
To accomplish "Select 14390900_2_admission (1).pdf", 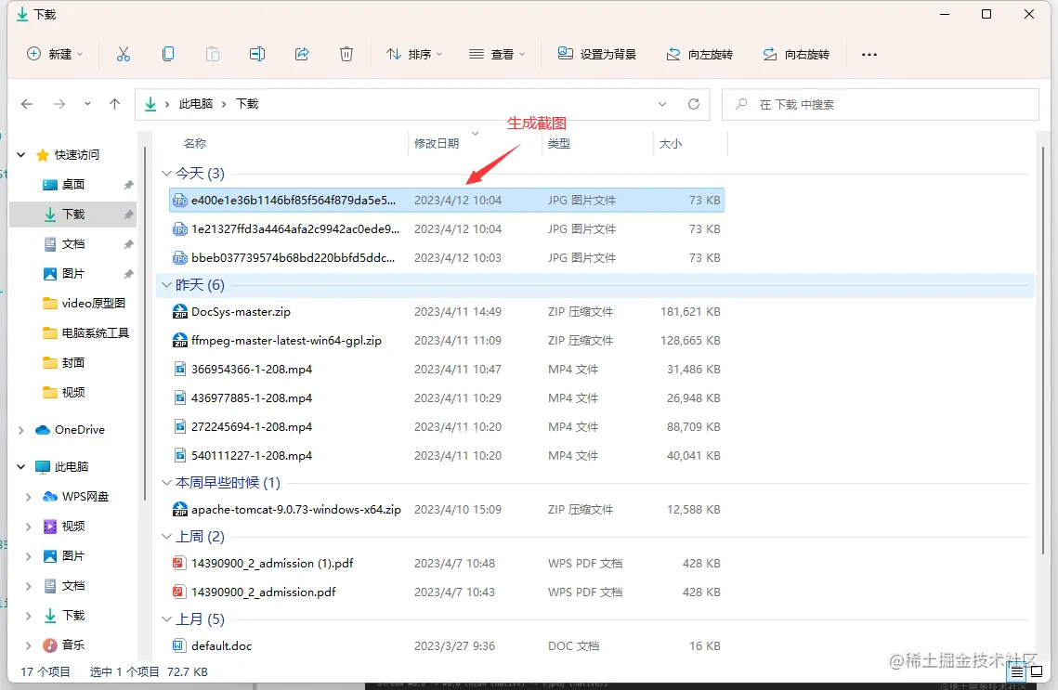I will [x=447, y=563].
